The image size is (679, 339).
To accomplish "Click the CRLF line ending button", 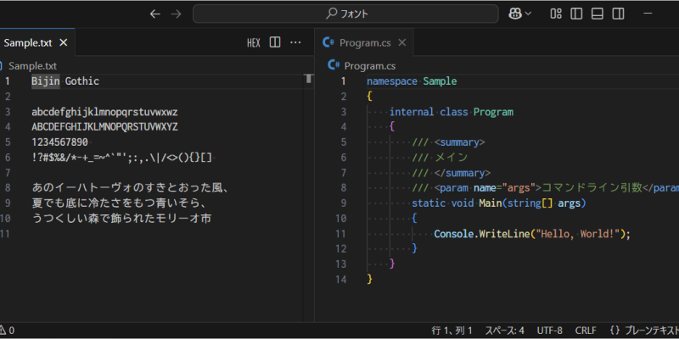I will pyautogui.click(x=586, y=330).
